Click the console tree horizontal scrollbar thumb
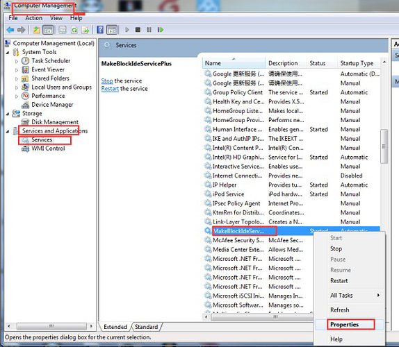 [x=51, y=326]
